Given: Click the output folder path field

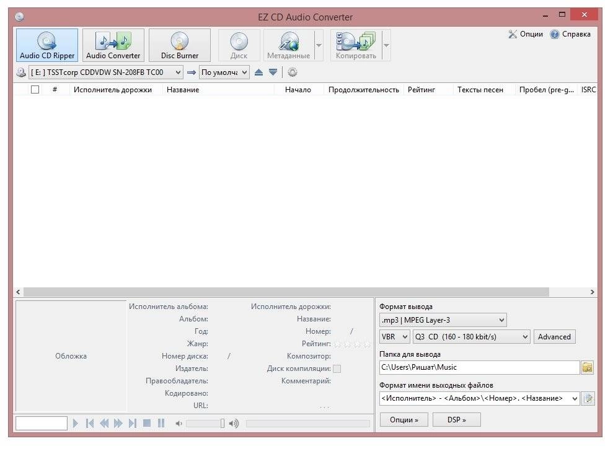Looking at the screenshot, I should point(479,367).
